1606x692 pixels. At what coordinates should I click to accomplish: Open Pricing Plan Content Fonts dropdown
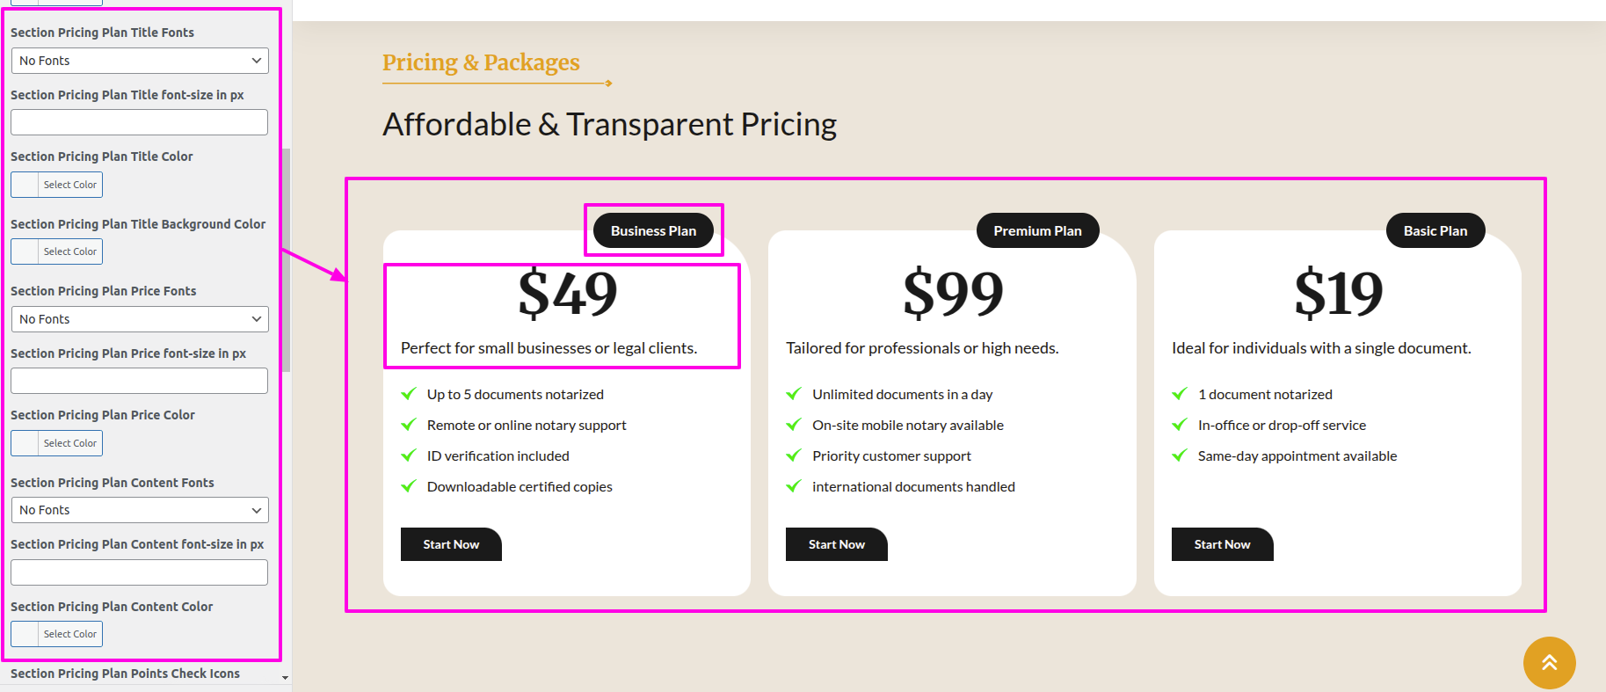coord(140,510)
